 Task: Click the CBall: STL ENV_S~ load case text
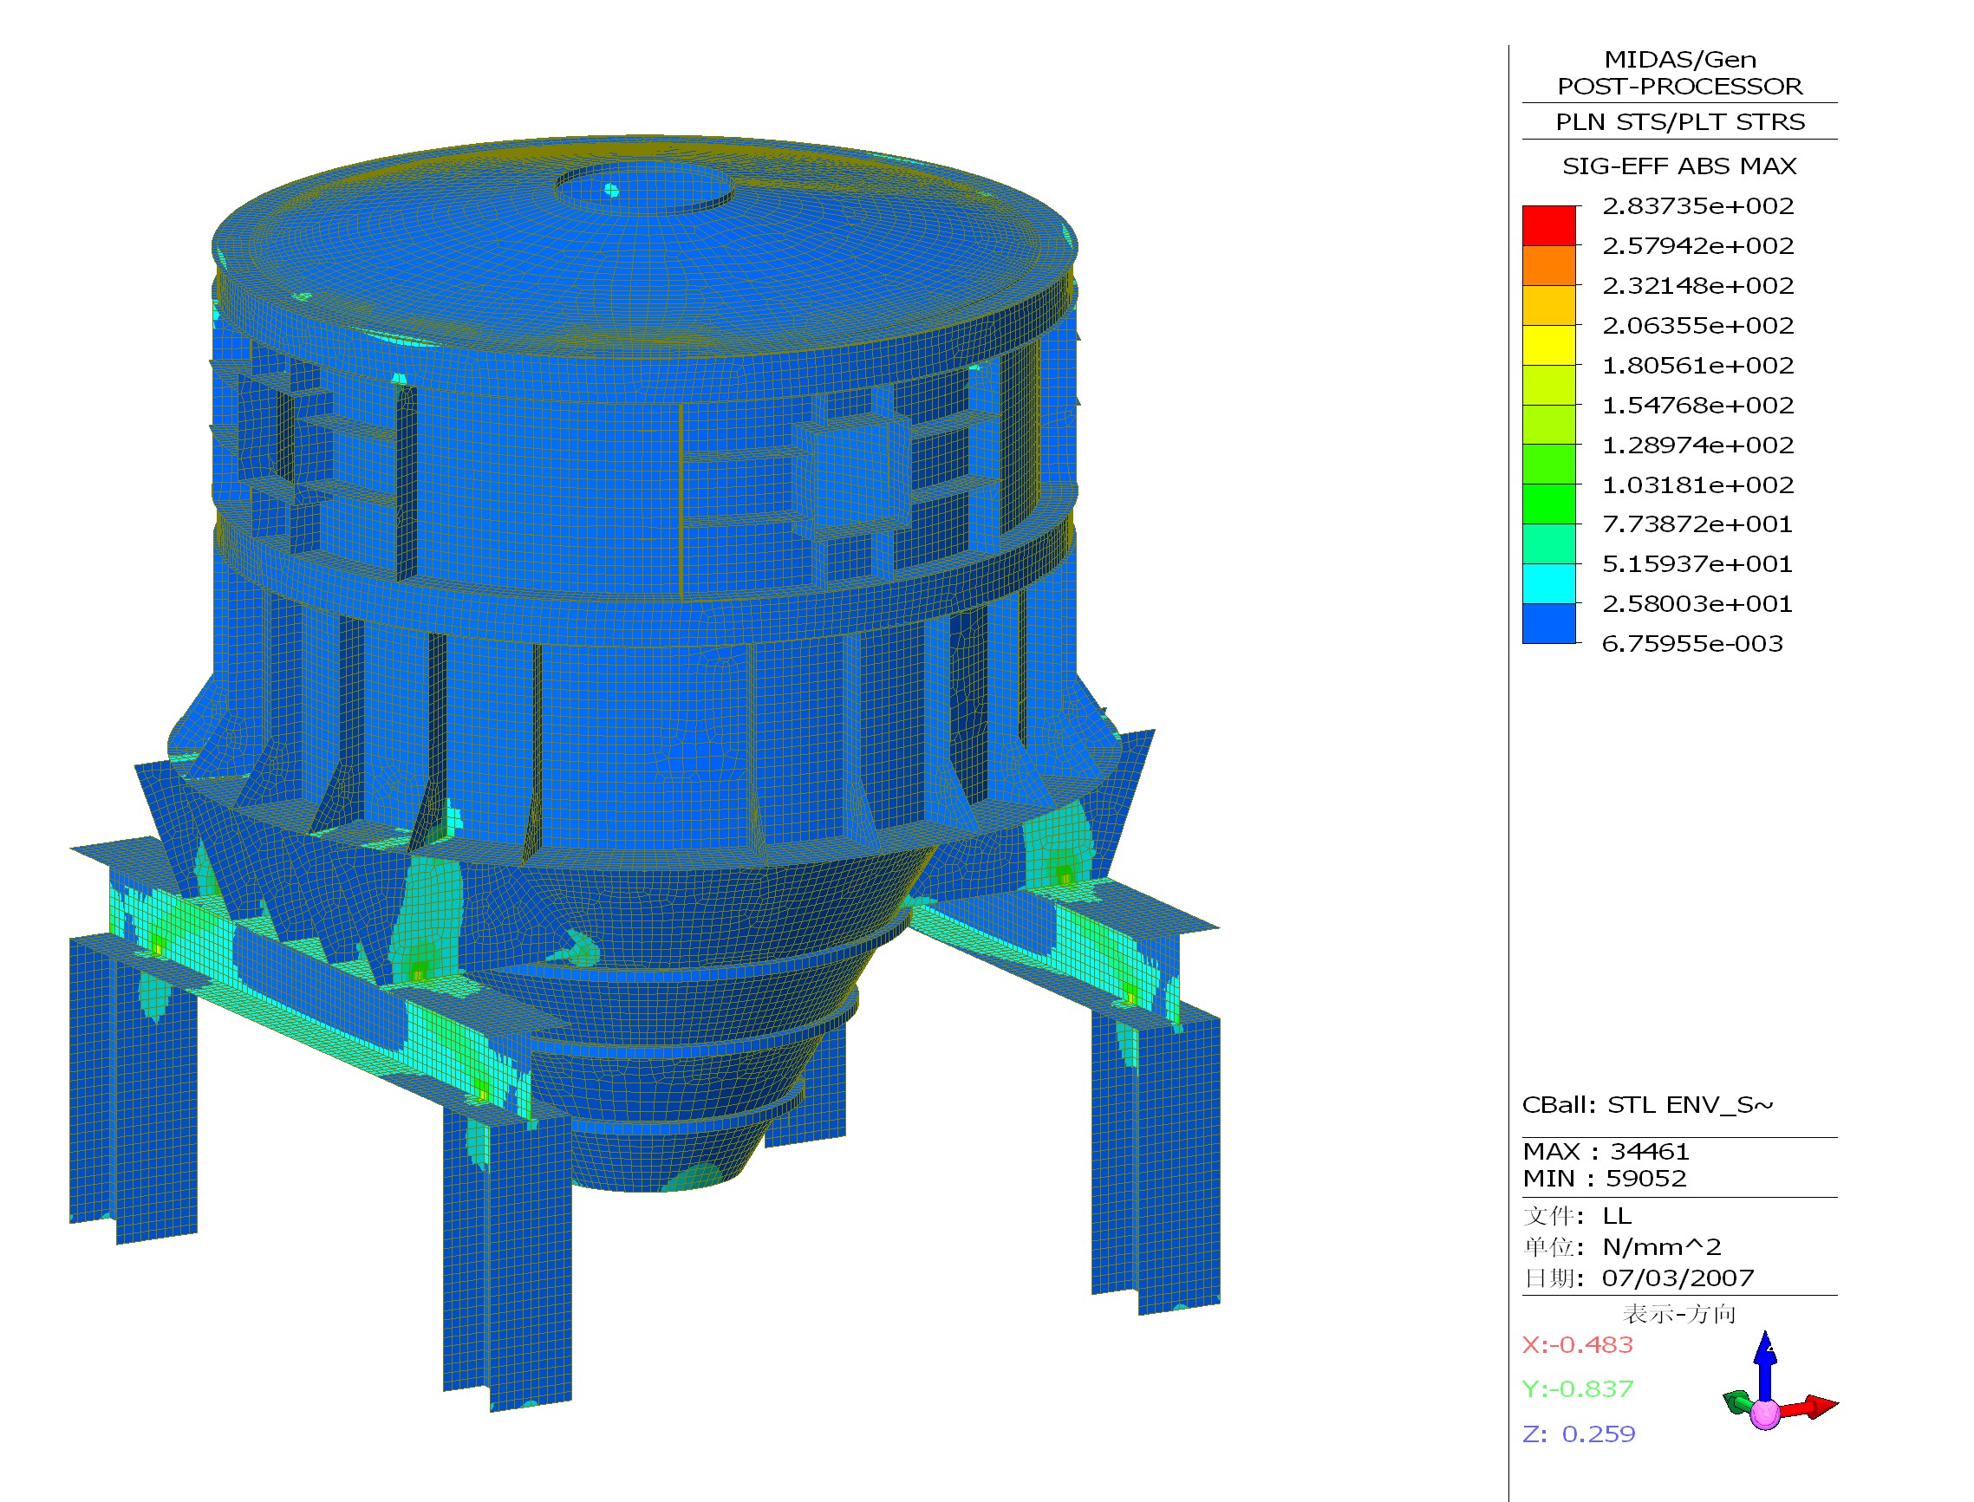tap(1647, 1105)
